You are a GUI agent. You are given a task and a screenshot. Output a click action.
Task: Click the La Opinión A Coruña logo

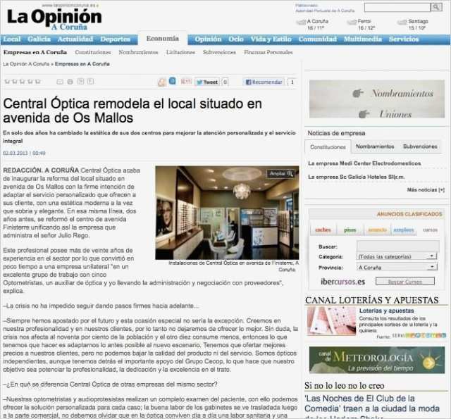pyautogui.click(x=54, y=19)
